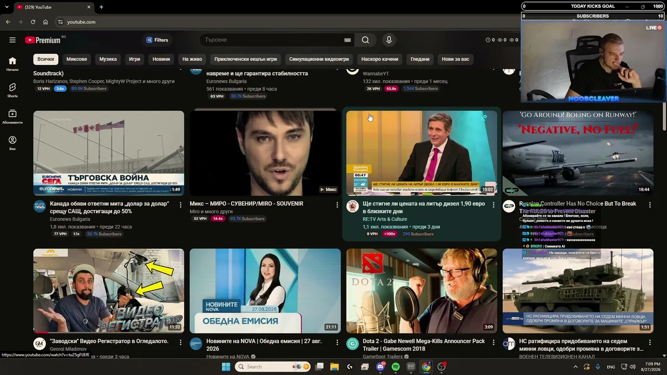667x375 pixels.
Task: Open the Filters extension button
Action: click(x=157, y=40)
